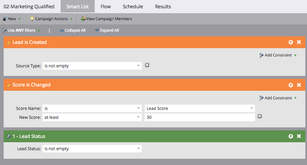Open the Campaign Actions menu
Viewport: 307px width, 165px height.
tap(51, 19)
